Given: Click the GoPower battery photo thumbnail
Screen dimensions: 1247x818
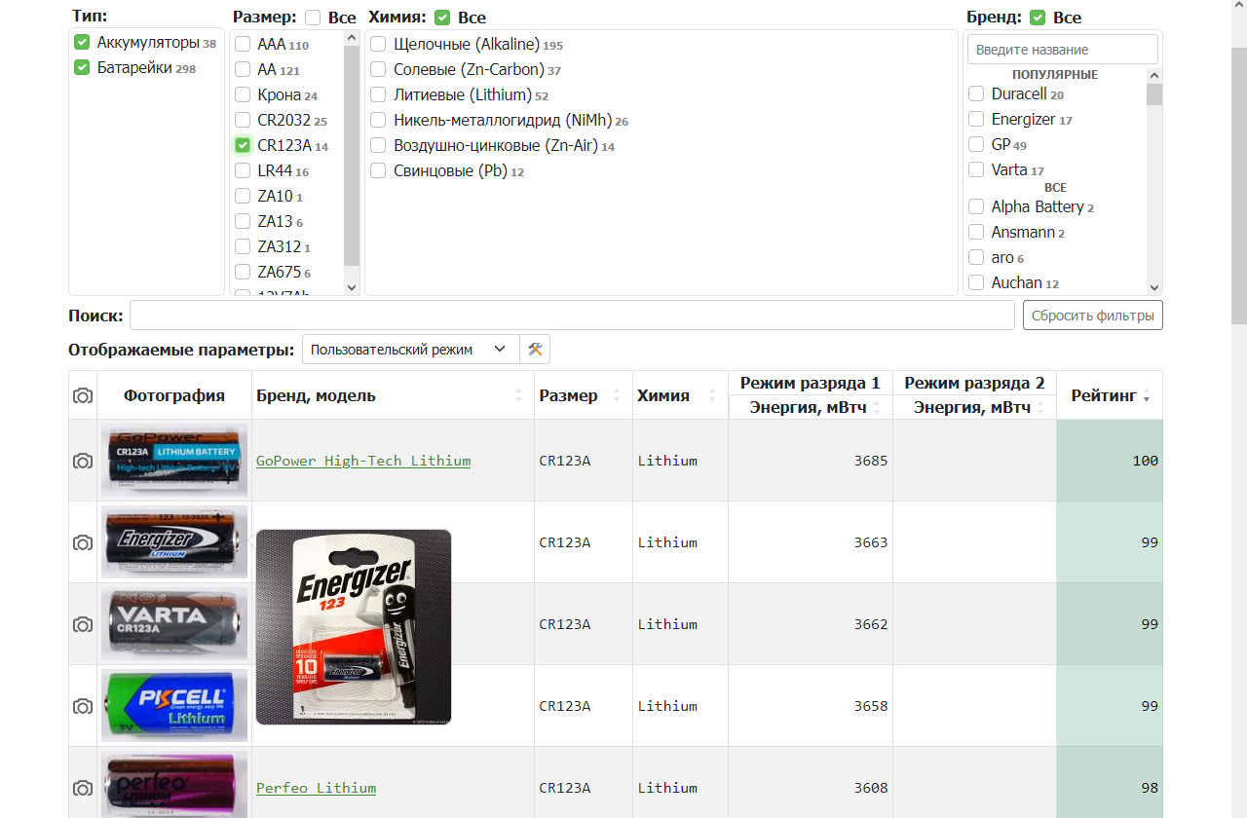Looking at the screenshot, I should [174, 461].
